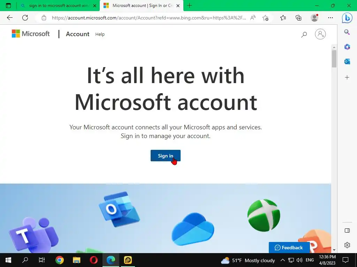View site information lock icon
Screen dimensions: 357x267
click(44, 18)
